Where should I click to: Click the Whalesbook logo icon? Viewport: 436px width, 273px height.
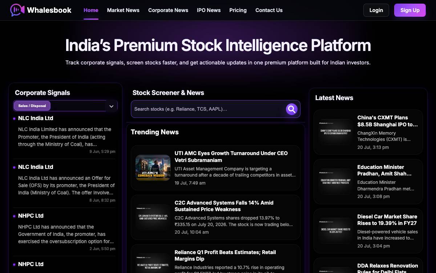point(17,10)
